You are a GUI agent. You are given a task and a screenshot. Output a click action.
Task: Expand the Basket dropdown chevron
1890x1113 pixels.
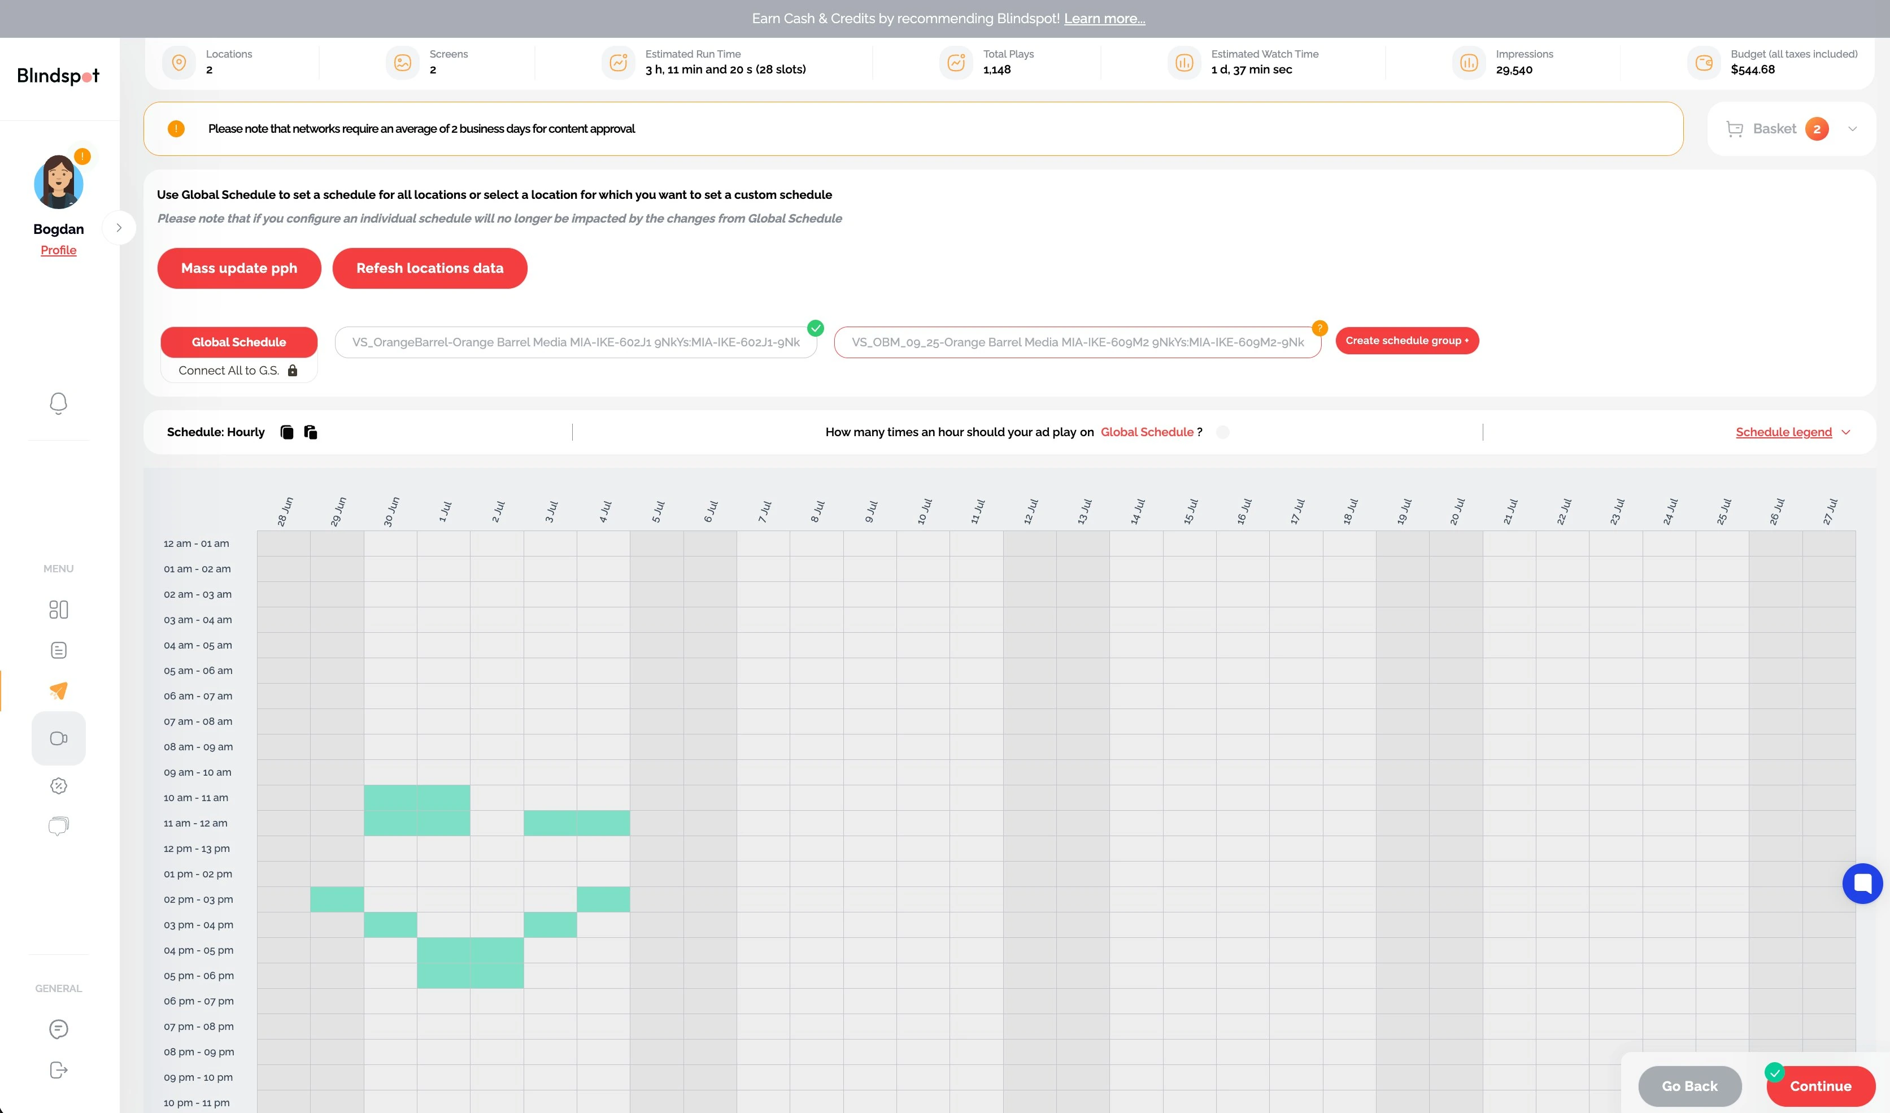click(1853, 129)
